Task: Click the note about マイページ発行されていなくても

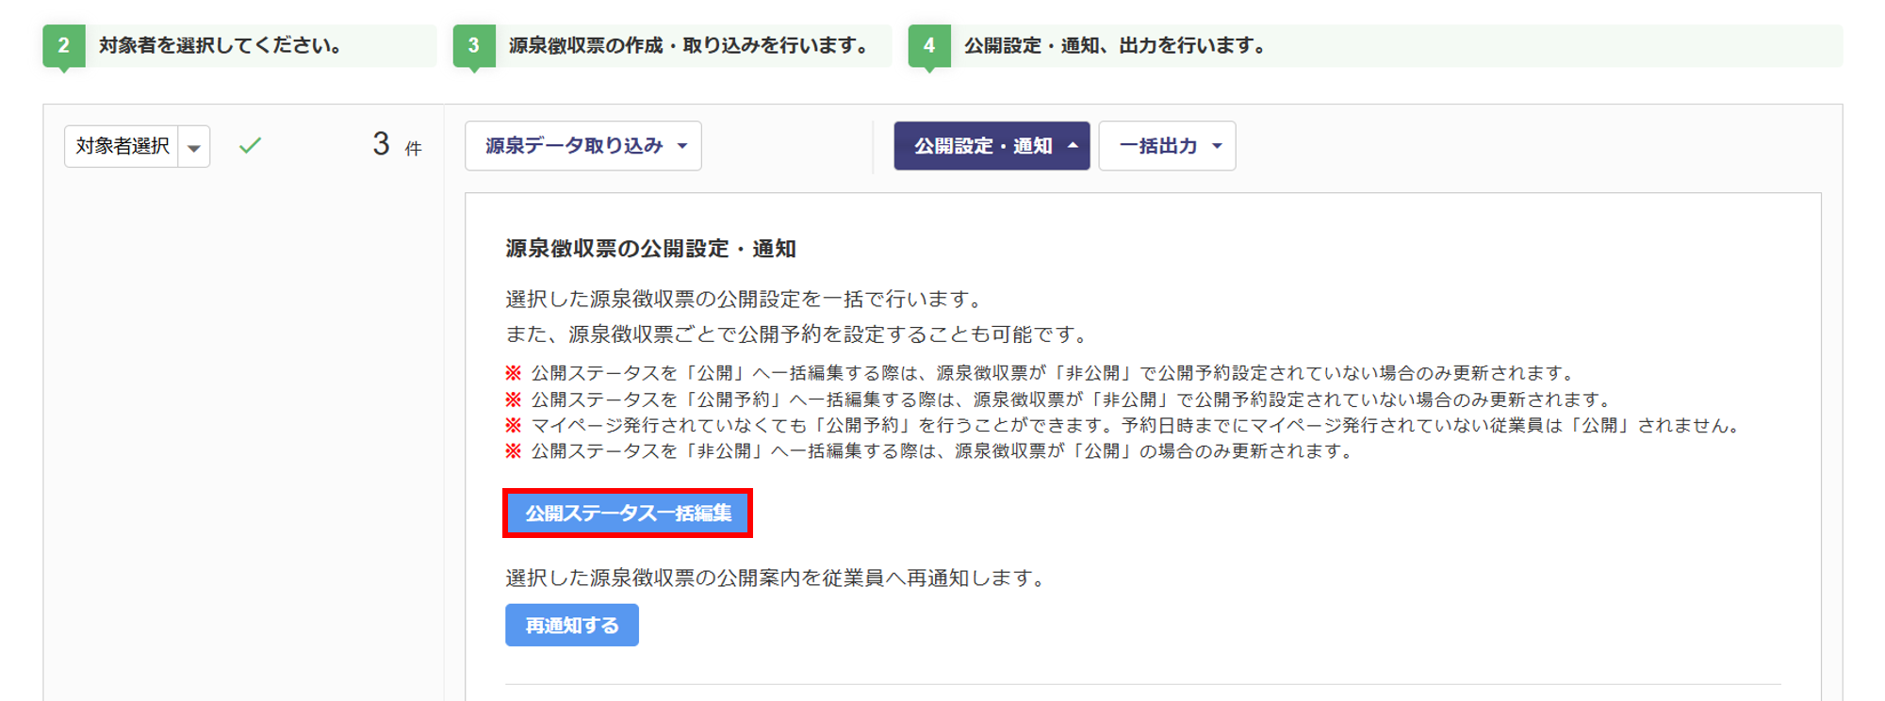Action: (1123, 426)
